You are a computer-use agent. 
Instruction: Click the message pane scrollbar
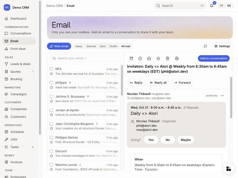pyautogui.click(x=231, y=98)
